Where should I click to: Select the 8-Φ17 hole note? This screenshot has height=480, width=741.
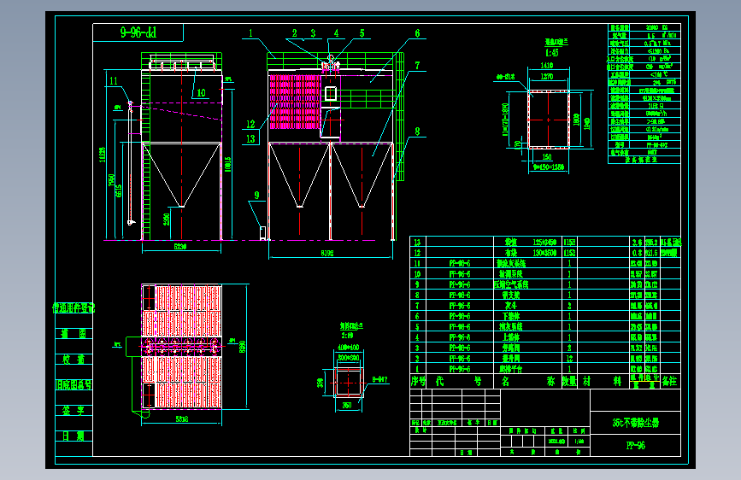tap(380, 379)
